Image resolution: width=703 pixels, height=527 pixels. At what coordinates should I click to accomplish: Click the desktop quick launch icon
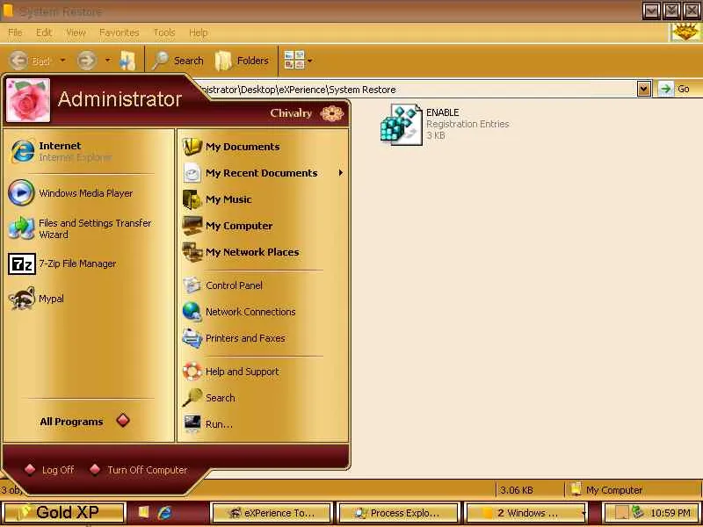tap(143, 512)
